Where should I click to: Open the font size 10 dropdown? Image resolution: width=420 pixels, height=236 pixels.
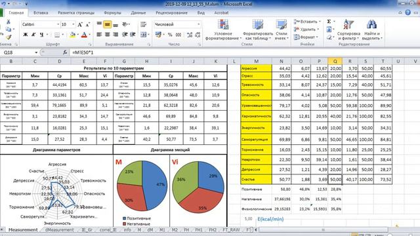point(73,24)
